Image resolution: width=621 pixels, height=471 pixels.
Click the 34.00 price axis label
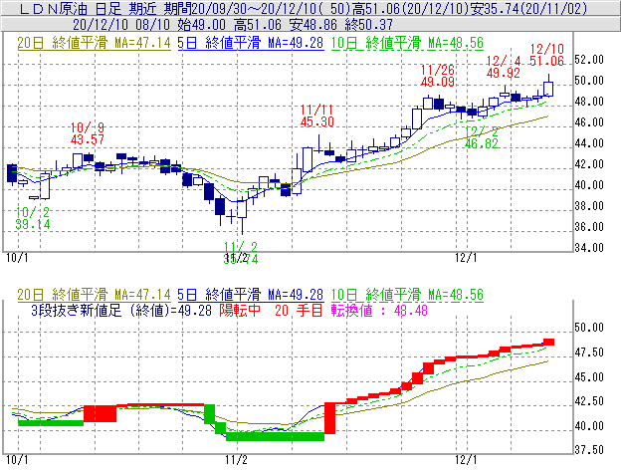tap(589, 248)
